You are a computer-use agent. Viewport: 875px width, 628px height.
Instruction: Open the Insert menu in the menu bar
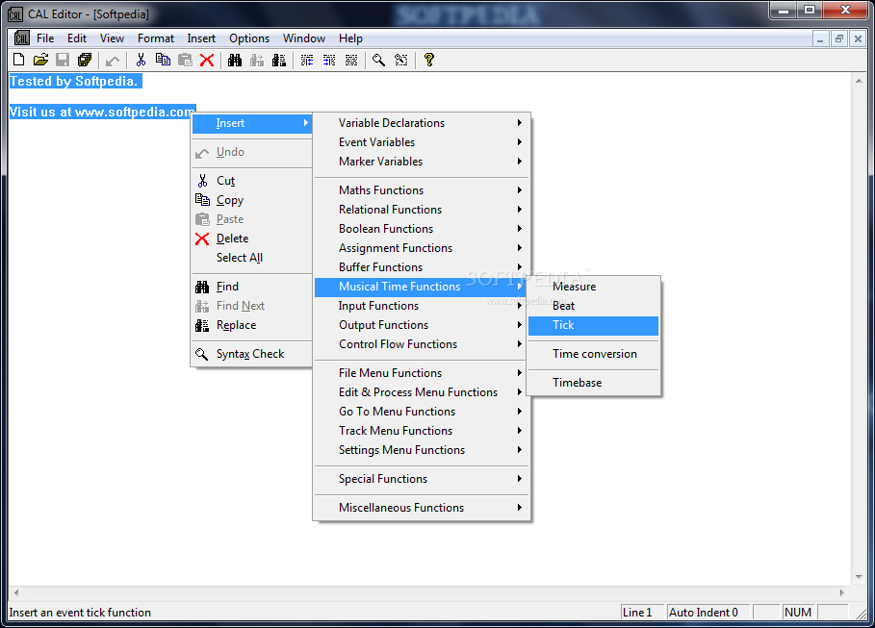click(x=201, y=38)
